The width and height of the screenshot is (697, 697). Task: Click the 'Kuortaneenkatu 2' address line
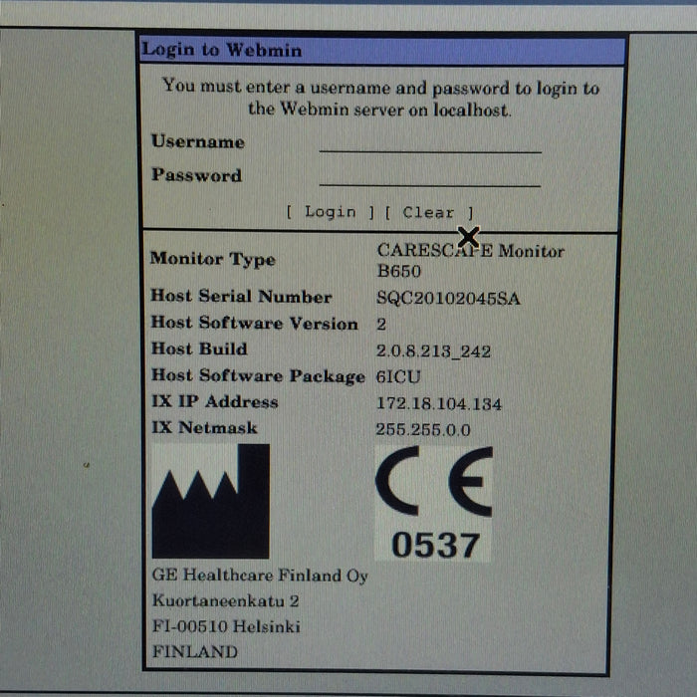click(226, 601)
